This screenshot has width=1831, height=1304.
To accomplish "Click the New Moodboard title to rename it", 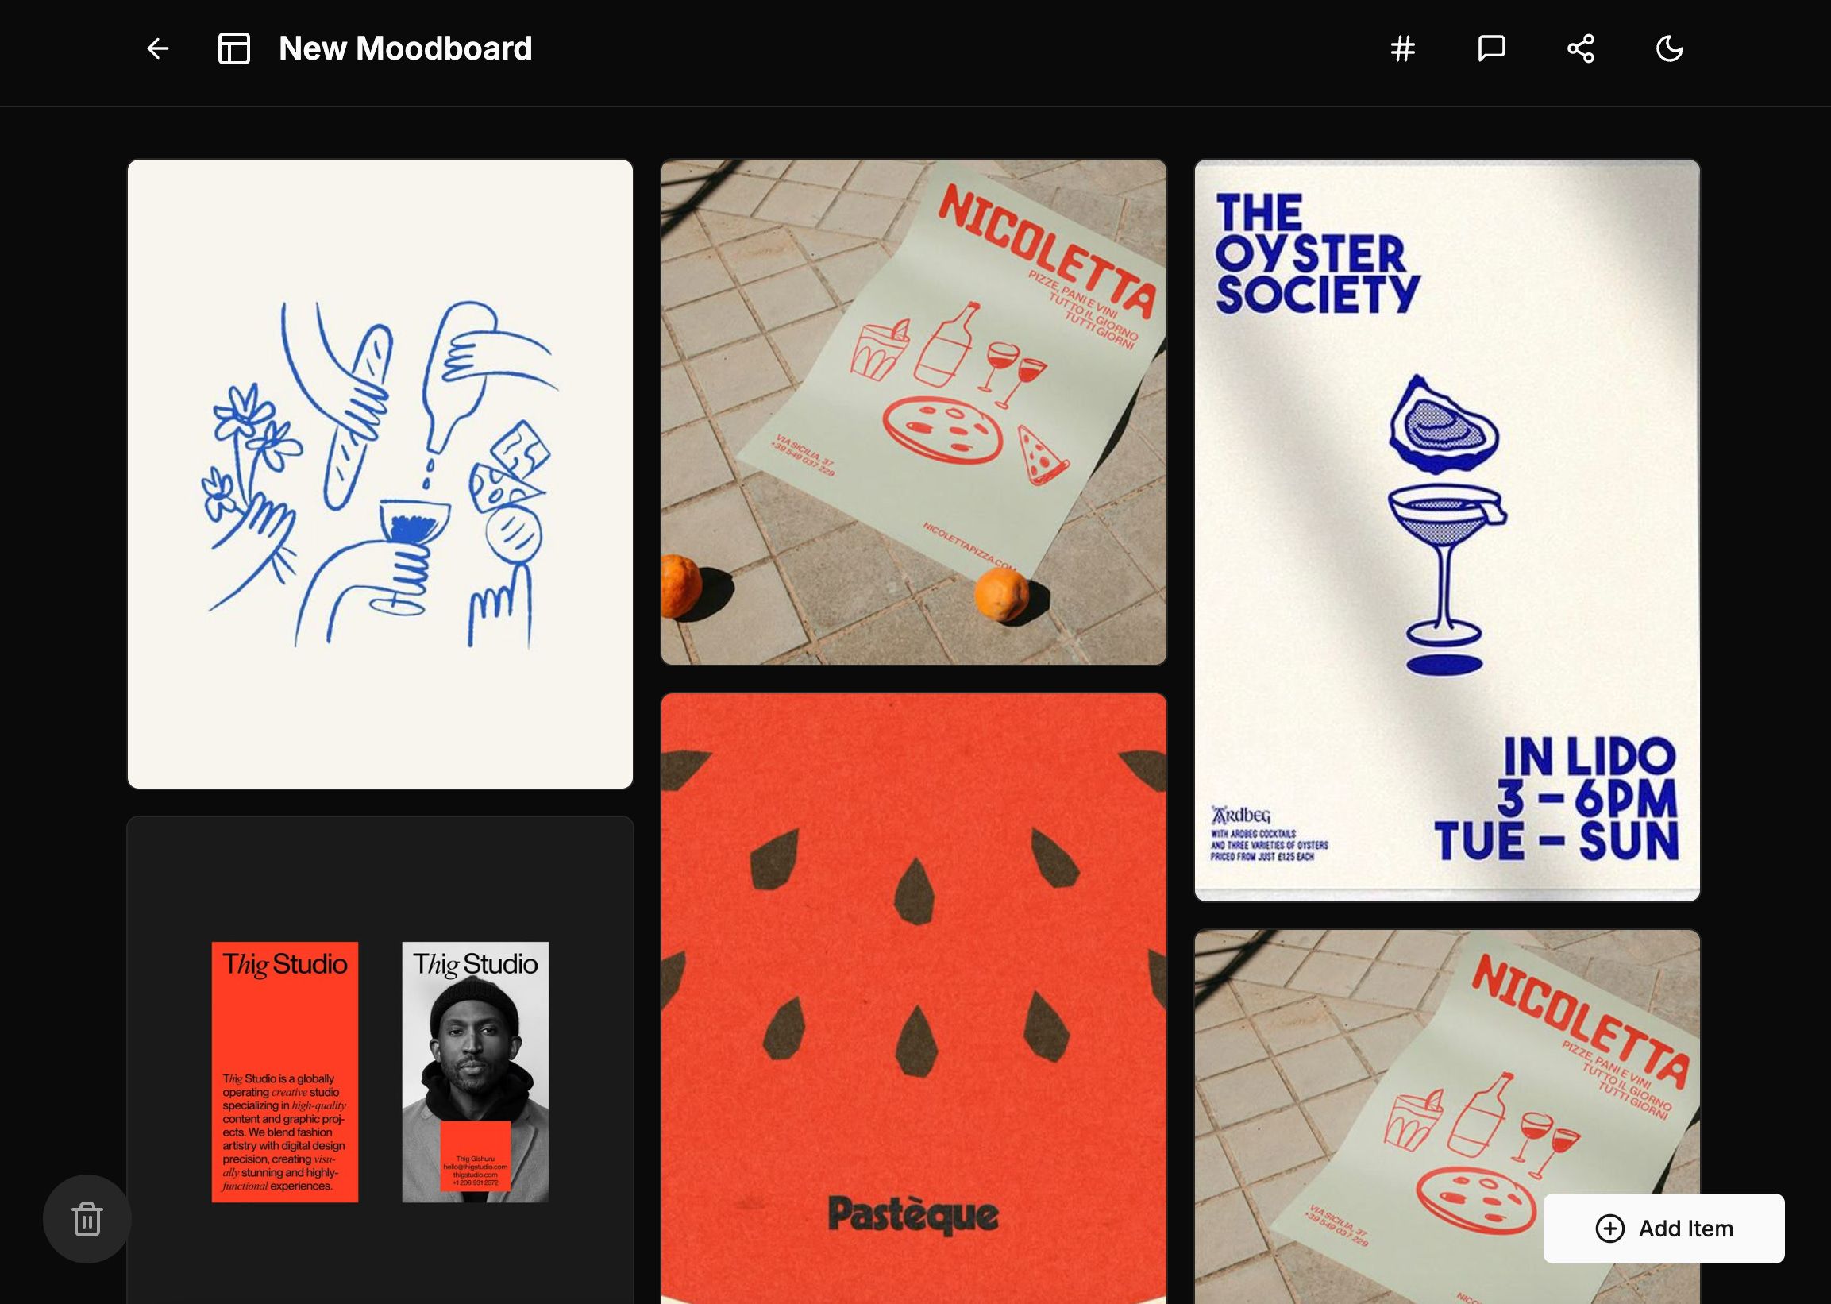I will pos(405,49).
